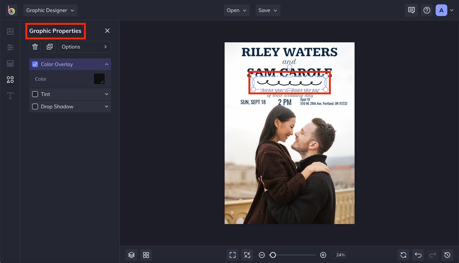Delete graphic with the trash icon
Screen dimensions: 459x263
point(35,47)
